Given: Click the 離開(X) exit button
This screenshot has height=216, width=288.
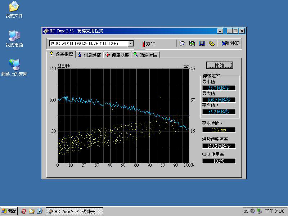Looking at the screenshot, I should click(x=230, y=43).
